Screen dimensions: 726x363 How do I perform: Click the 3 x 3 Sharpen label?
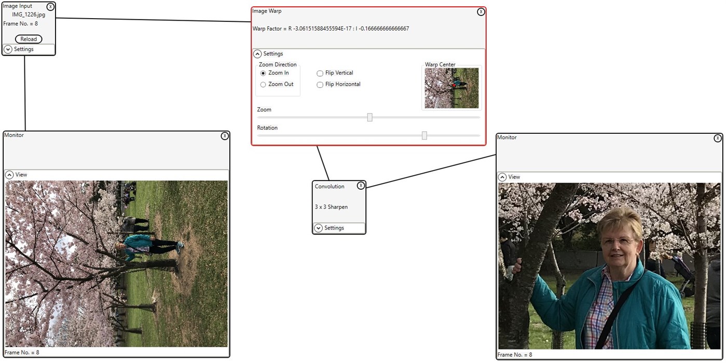click(331, 207)
